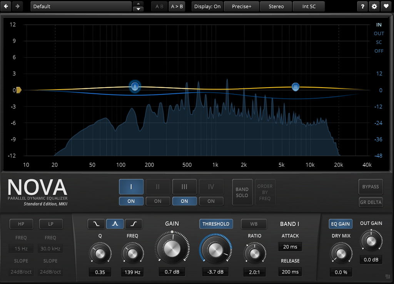
Task: Click the out gain 0.0 dB field
Action: click(371, 260)
